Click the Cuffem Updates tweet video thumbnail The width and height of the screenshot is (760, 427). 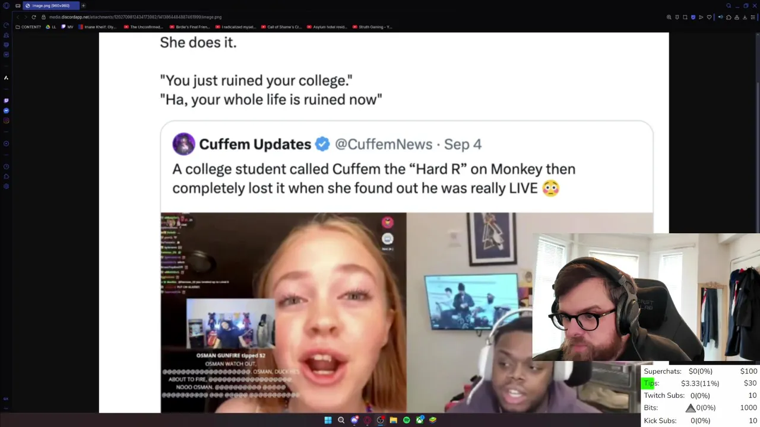(407, 313)
